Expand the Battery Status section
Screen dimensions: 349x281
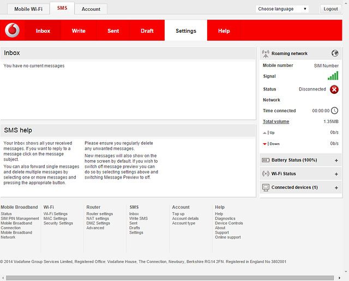point(336,161)
